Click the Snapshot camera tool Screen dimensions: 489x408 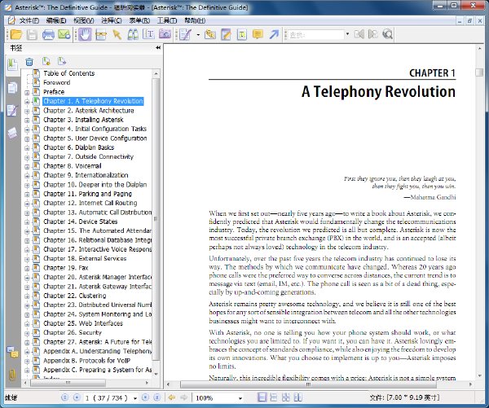(x=165, y=34)
